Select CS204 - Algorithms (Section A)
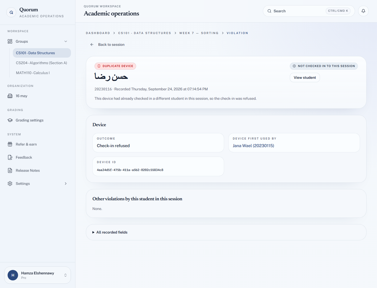 click(x=42, y=63)
